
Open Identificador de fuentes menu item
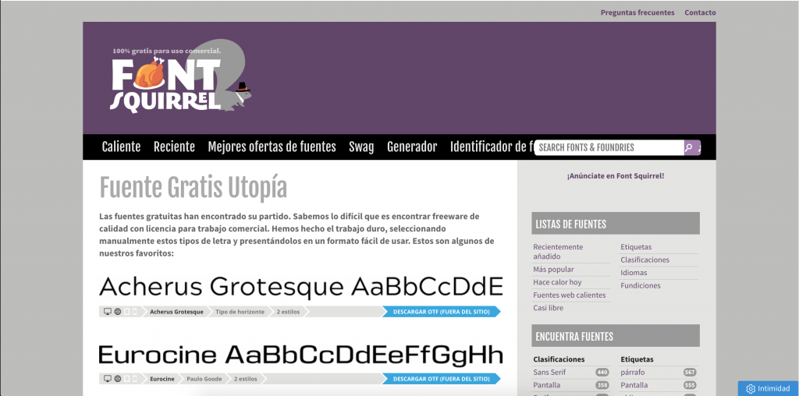tap(492, 147)
